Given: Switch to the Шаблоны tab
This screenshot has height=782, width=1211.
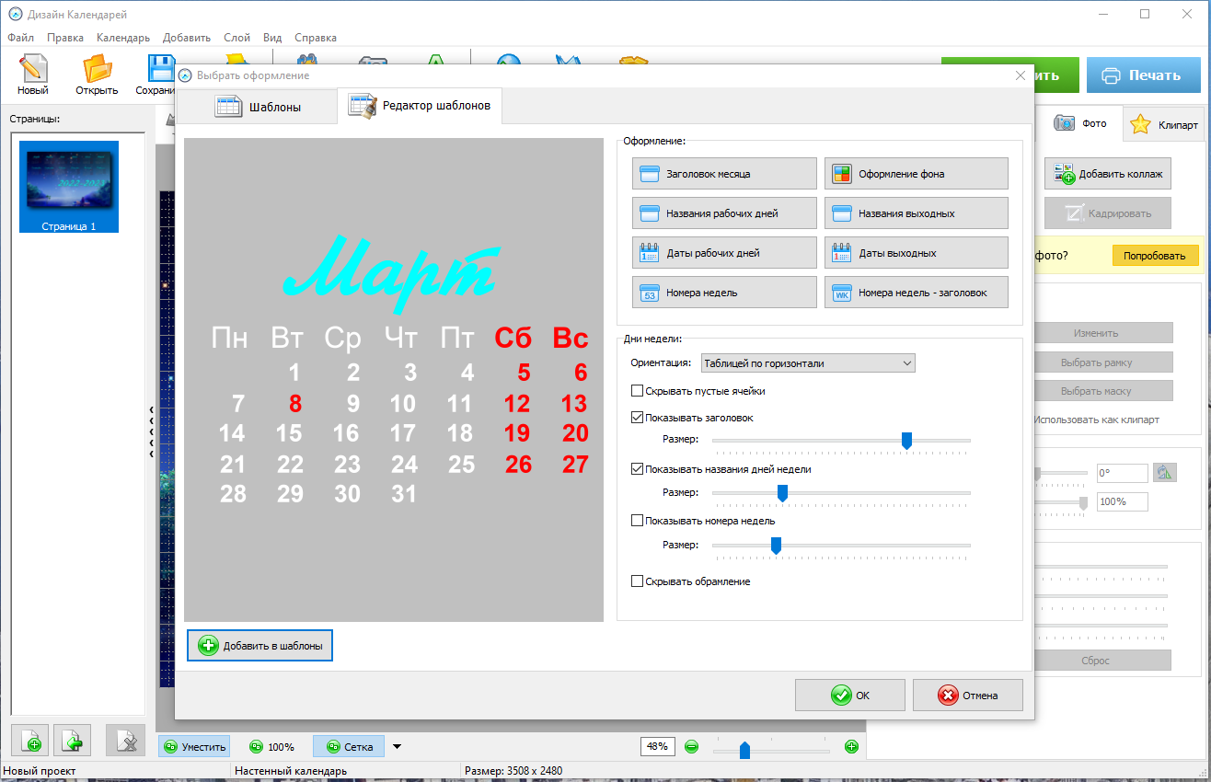Looking at the screenshot, I should [258, 108].
